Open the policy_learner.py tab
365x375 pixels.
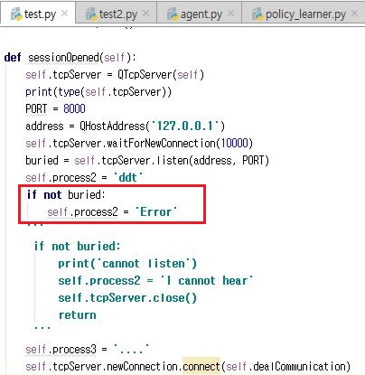pyautogui.click(x=304, y=14)
